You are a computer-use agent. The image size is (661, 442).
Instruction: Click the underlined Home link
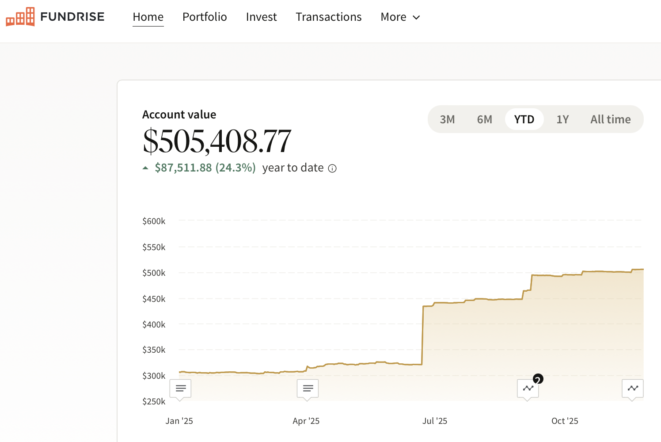(148, 17)
